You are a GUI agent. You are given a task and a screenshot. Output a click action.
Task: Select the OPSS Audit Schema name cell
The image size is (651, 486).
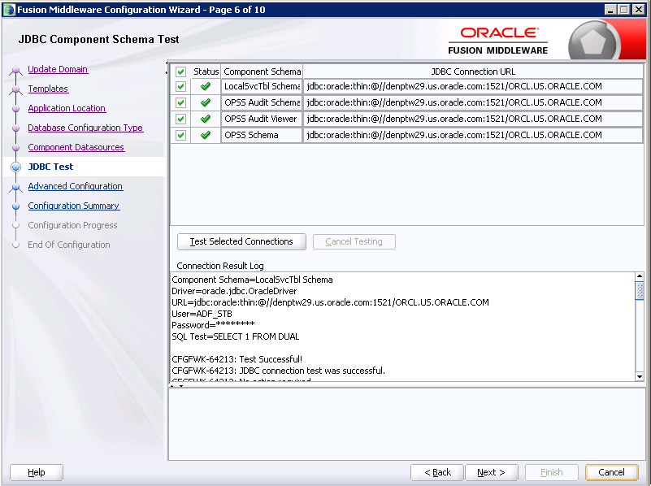tap(262, 102)
